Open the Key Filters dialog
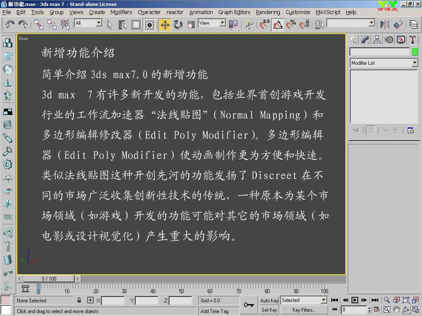This screenshot has height=316, width=422. (x=304, y=310)
